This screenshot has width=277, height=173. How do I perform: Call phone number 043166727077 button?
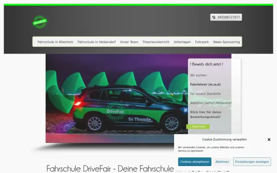(x=226, y=18)
